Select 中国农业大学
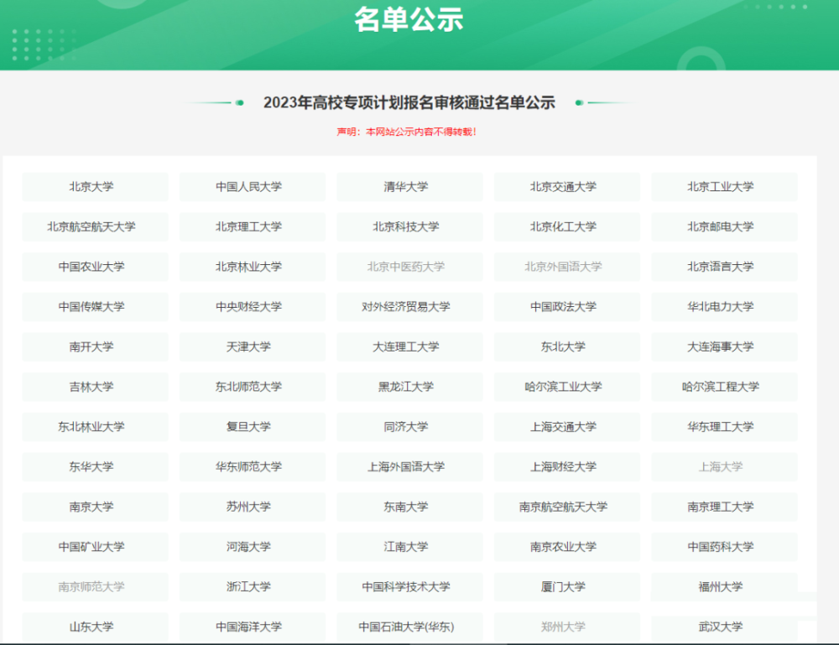 point(96,267)
